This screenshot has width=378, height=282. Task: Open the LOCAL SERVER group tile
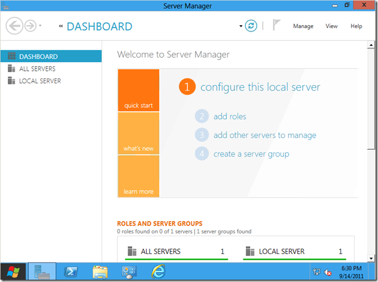click(x=295, y=252)
